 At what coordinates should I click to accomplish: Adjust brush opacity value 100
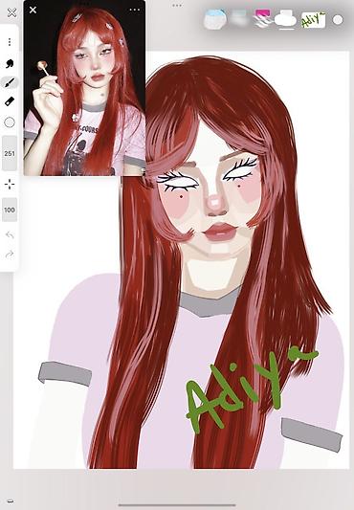(x=10, y=210)
